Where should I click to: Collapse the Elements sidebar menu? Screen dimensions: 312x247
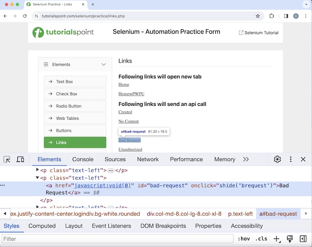(103, 65)
